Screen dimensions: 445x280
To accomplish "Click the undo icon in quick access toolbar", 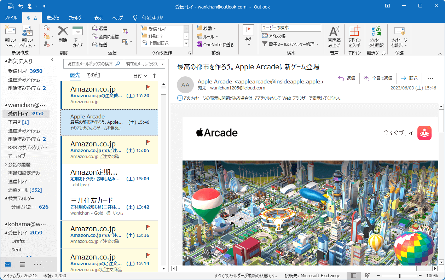I will [x=21, y=6].
